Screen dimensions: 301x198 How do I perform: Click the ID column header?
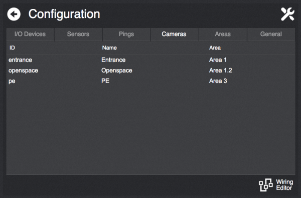(x=12, y=47)
